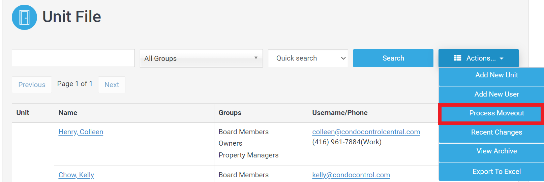
Task: Click kelly@condocontrol.com email link
Action: (351, 175)
